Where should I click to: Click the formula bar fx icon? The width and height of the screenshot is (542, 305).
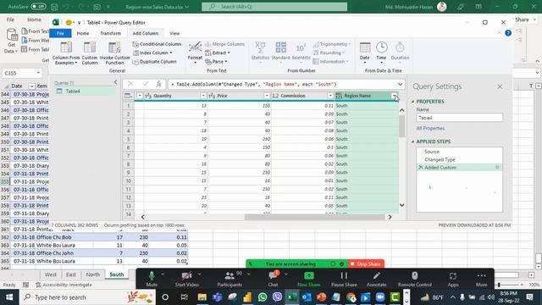coord(158,84)
